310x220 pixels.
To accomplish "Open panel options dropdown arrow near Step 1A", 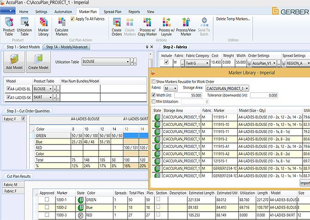I will point(147,47).
